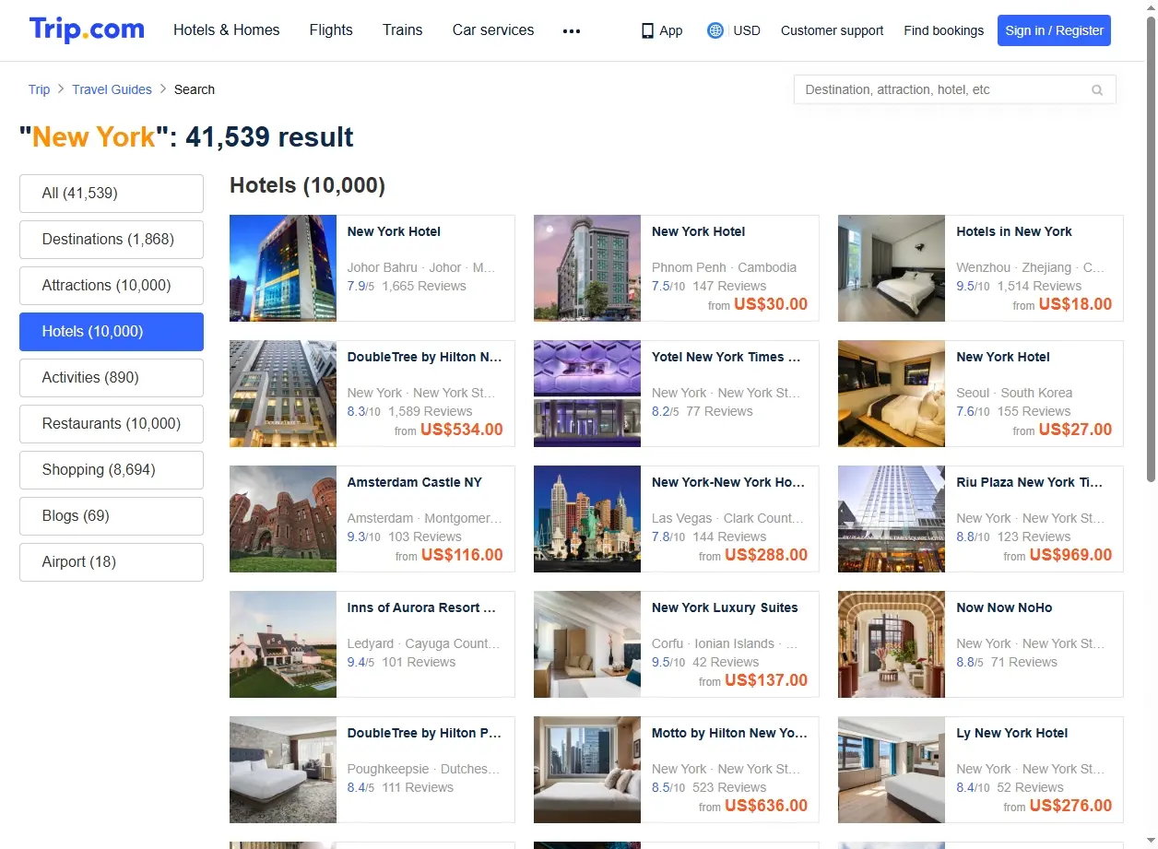Open New York Luxury Suites thumbnail
This screenshot has height=849, width=1158.
(587, 644)
